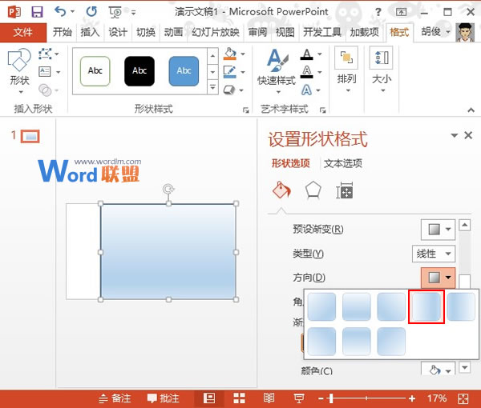The width and height of the screenshot is (481, 408).
Task: Click ribbon display options icon
Action: [x=401, y=12]
